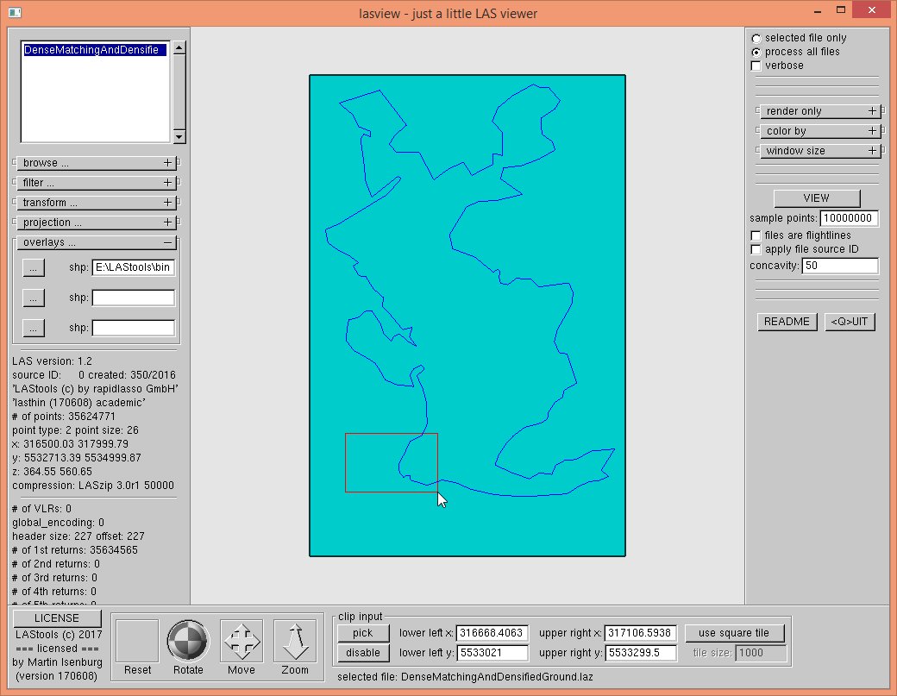Select the 'selected file only' option
The height and width of the screenshot is (696, 897).
pos(756,38)
